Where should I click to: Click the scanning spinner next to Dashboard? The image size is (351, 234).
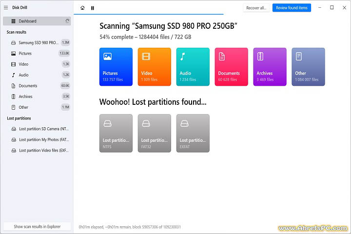click(x=67, y=21)
